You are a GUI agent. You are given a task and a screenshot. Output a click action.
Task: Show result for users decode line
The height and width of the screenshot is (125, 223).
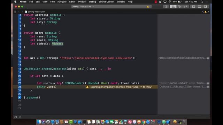[x=208, y=83]
